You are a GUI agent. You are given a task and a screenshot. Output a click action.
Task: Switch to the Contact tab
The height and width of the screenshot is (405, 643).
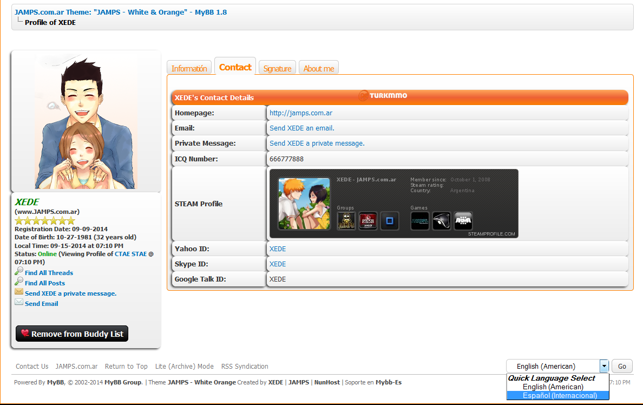(x=235, y=67)
